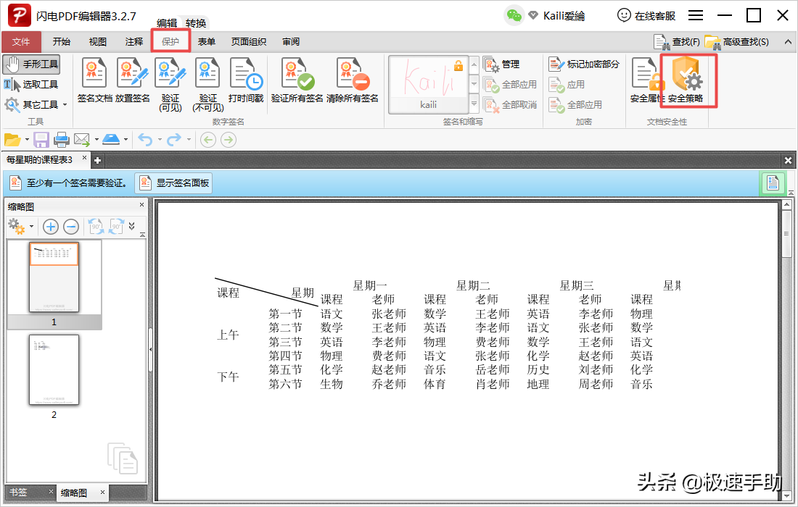
Task: Expand the signature gallery list
Action: (x=474, y=104)
